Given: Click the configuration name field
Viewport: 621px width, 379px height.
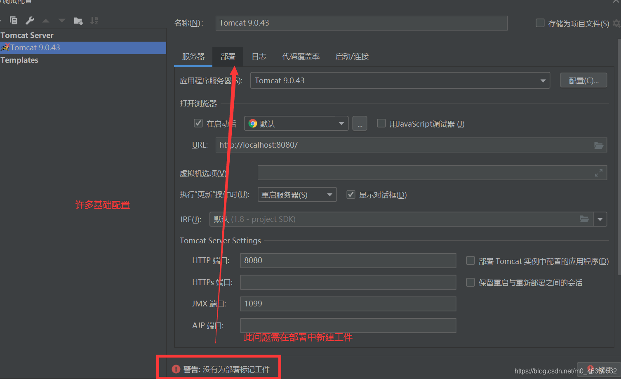Looking at the screenshot, I should (x=361, y=23).
